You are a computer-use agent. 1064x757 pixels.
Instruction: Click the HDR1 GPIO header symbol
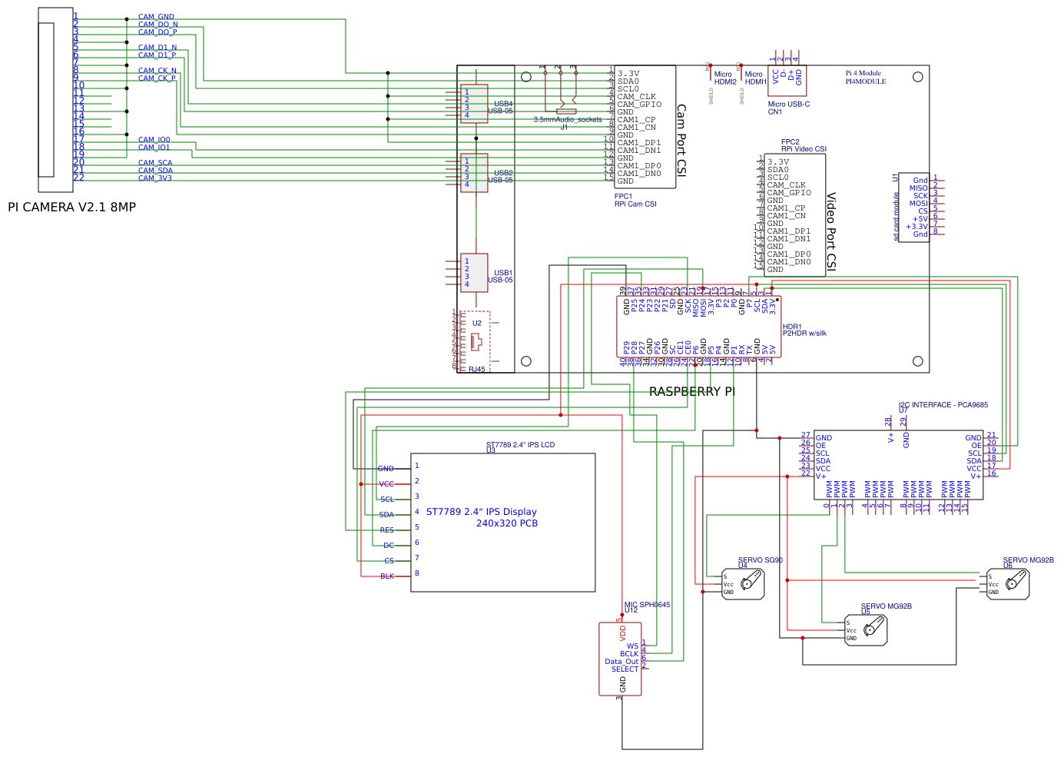(x=699, y=327)
